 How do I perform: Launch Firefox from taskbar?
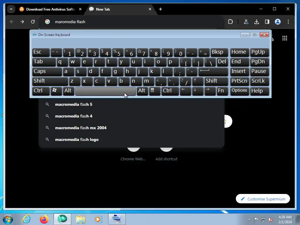(44, 219)
